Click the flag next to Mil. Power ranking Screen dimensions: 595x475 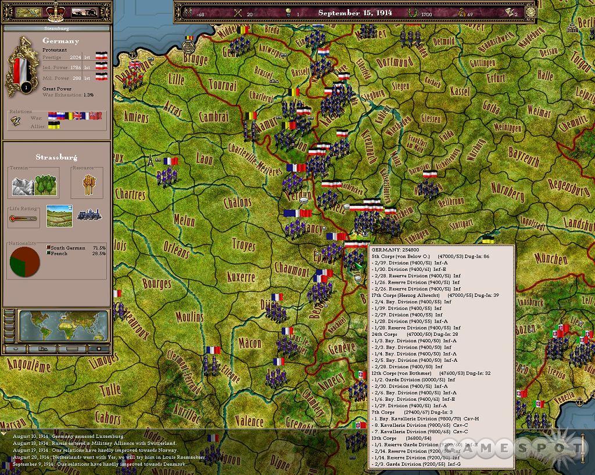pos(101,77)
